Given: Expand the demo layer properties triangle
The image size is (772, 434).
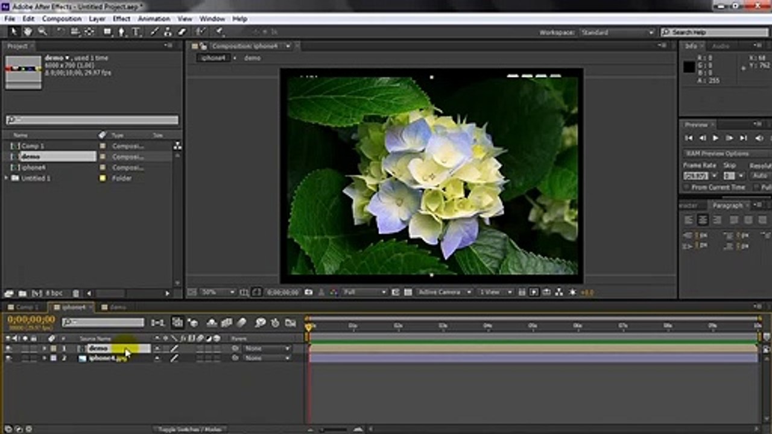Looking at the screenshot, I should coord(44,348).
